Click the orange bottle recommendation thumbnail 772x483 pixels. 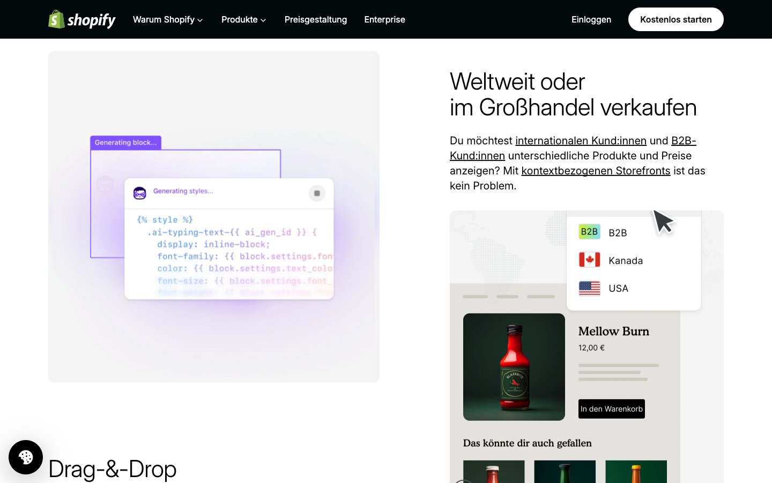(636, 471)
